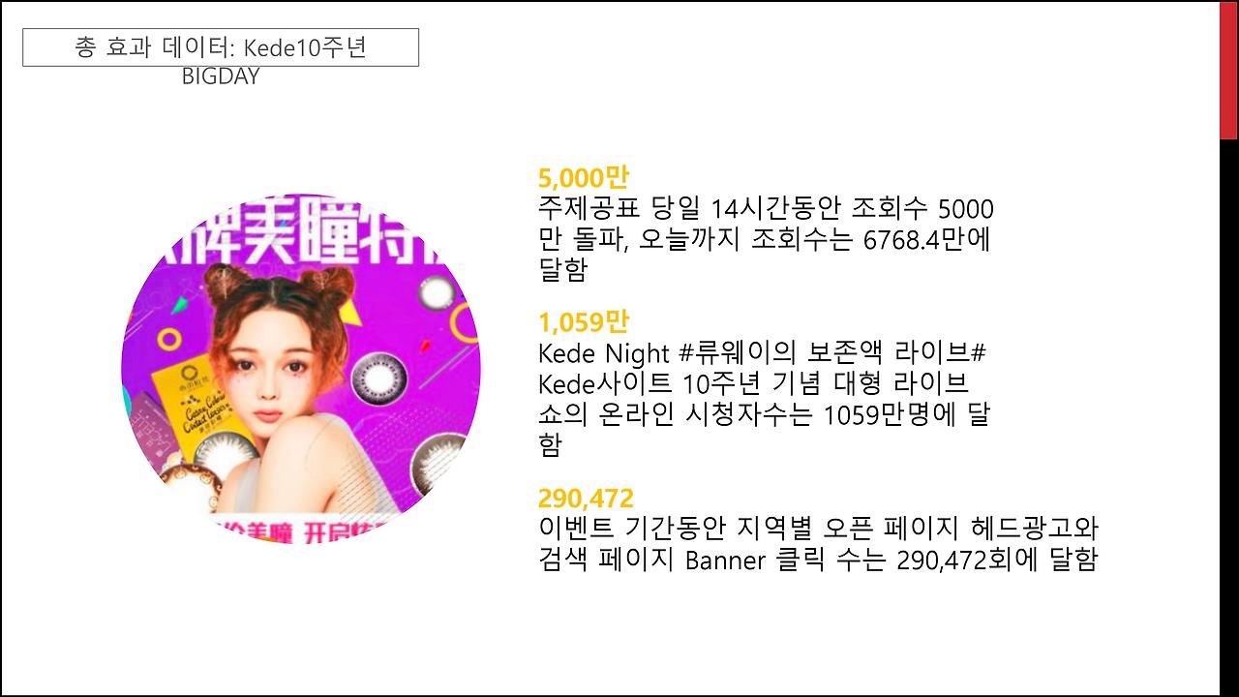Click the dark vertical strip on right edge

tap(1228, 416)
